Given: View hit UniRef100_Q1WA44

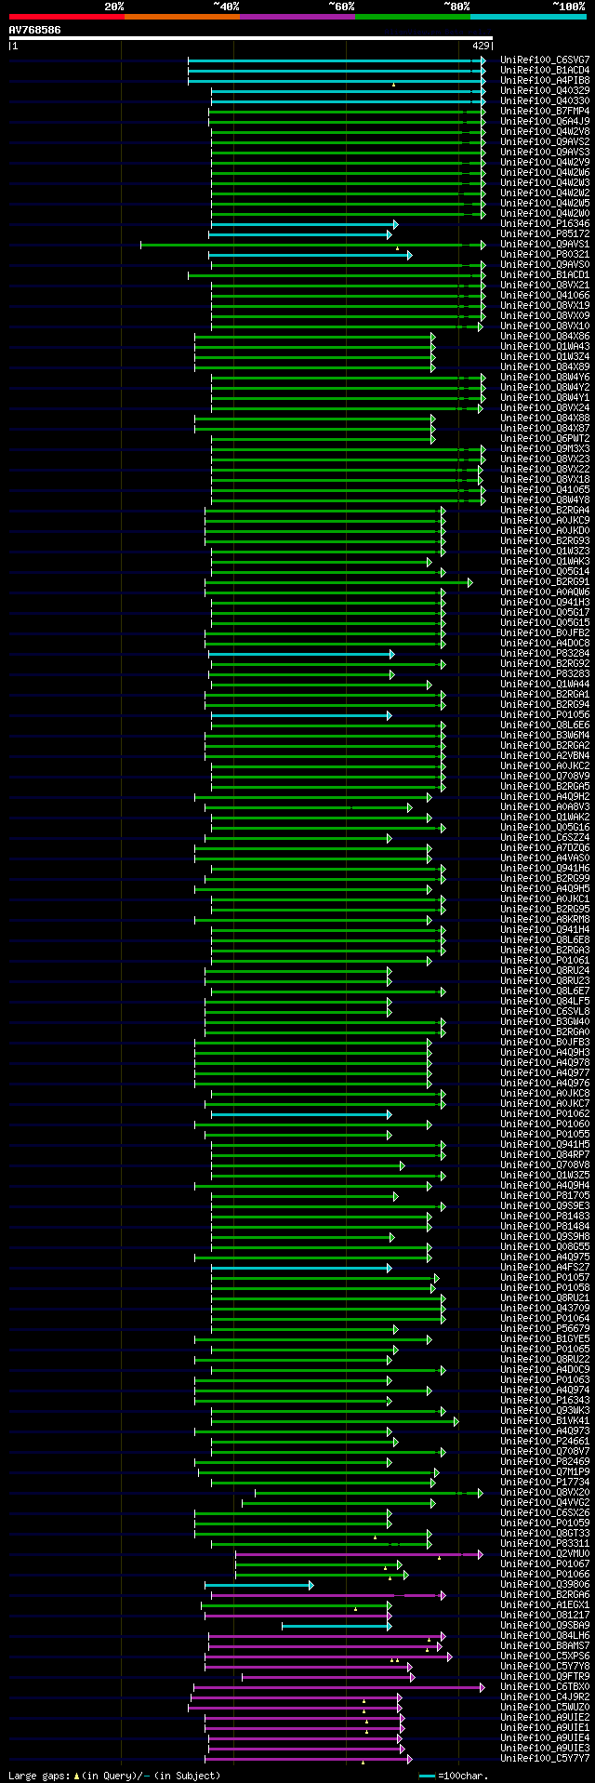Looking at the screenshot, I should [x=545, y=684].
